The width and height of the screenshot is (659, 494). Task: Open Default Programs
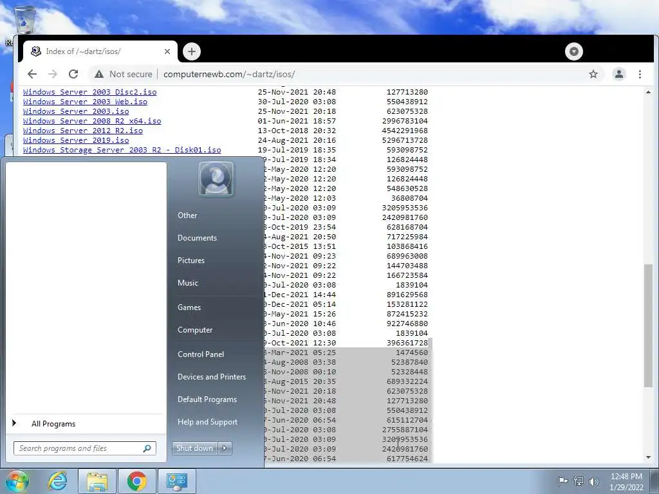click(207, 399)
